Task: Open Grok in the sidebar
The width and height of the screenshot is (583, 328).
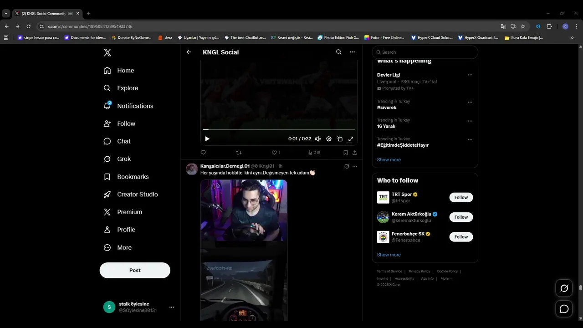Action: pos(117,159)
